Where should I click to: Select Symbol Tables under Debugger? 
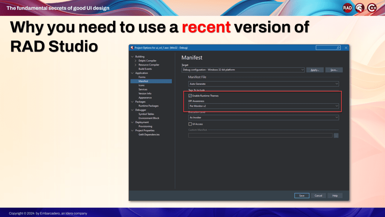[146, 114]
